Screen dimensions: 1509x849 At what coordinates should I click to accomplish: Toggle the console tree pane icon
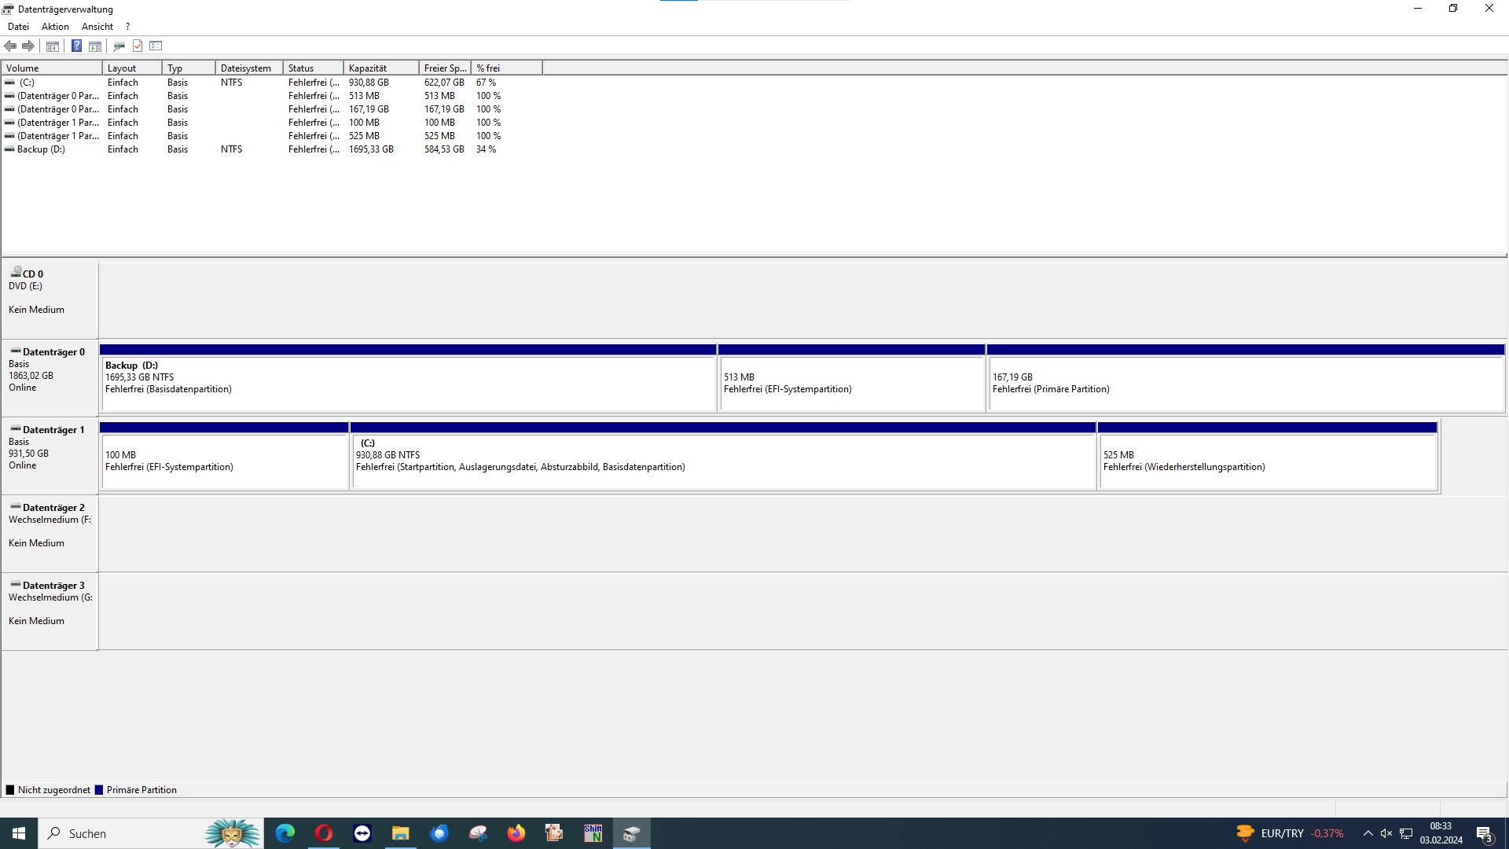click(x=52, y=46)
